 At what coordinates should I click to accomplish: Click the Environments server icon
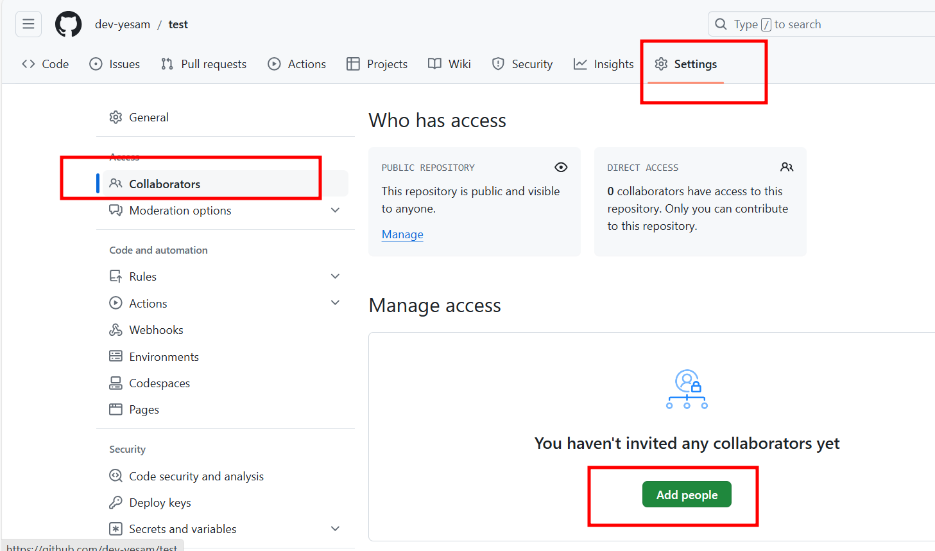tap(116, 356)
